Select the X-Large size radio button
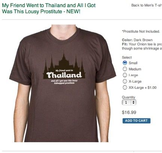 (125, 81)
